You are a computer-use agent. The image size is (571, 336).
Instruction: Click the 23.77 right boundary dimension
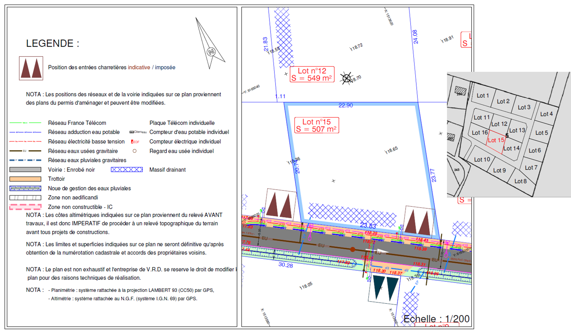(x=433, y=176)
